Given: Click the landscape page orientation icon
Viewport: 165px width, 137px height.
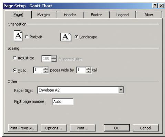Looking at the screenshot, I should tap(66, 37).
